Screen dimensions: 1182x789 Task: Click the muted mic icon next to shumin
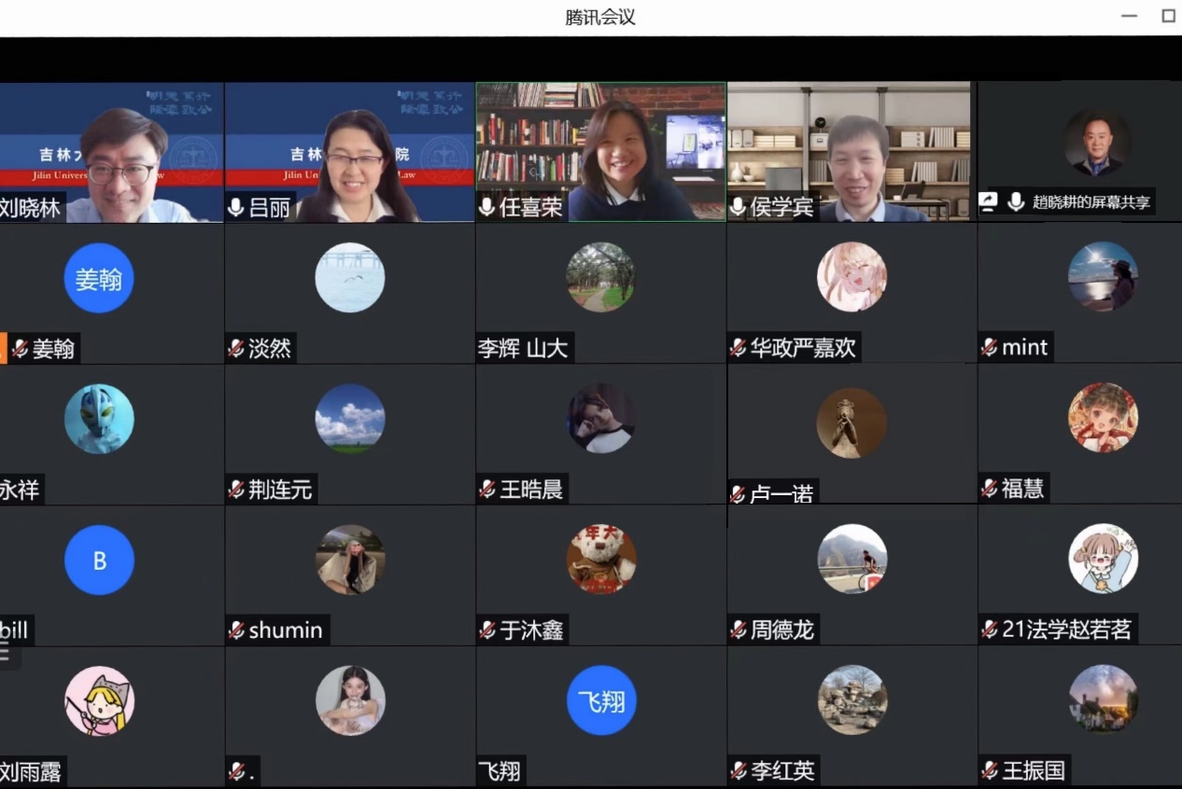click(236, 630)
